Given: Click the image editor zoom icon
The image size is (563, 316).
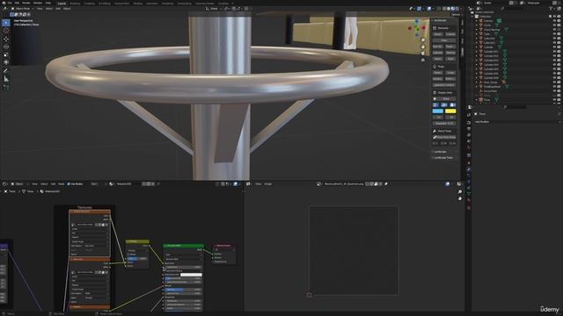Looking at the screenshot, I should click(460, 192).
